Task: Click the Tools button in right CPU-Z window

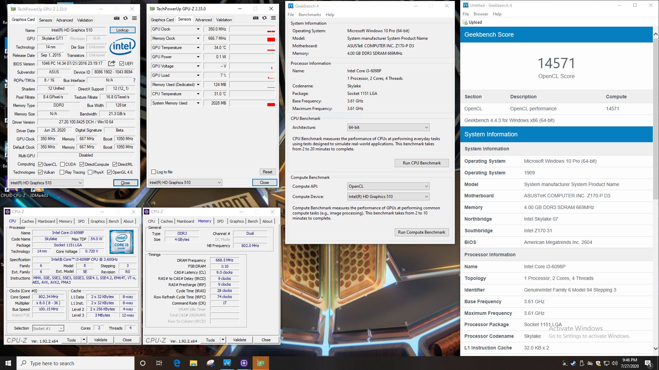Action: 210,340
